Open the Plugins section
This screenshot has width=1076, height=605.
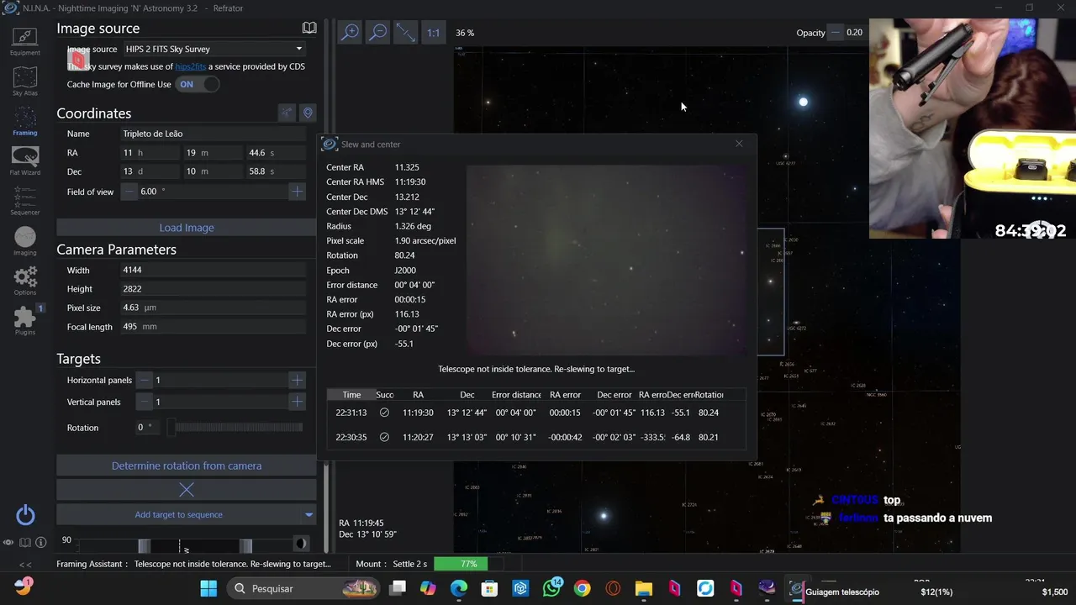pos(24,320)
